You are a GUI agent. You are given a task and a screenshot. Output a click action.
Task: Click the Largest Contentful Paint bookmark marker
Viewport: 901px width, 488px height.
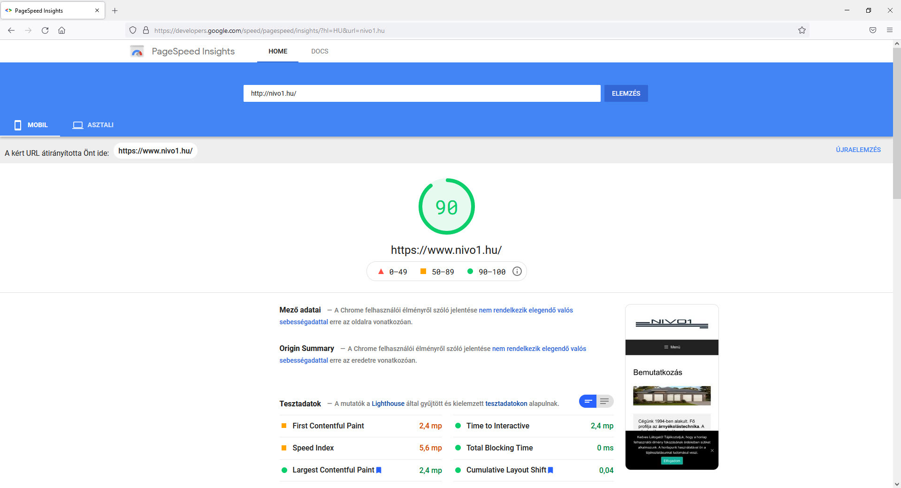[379, 470]
